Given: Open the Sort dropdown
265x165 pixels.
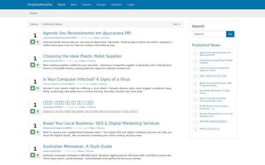Looking at the screenshot, I should (x=177, y=24).
